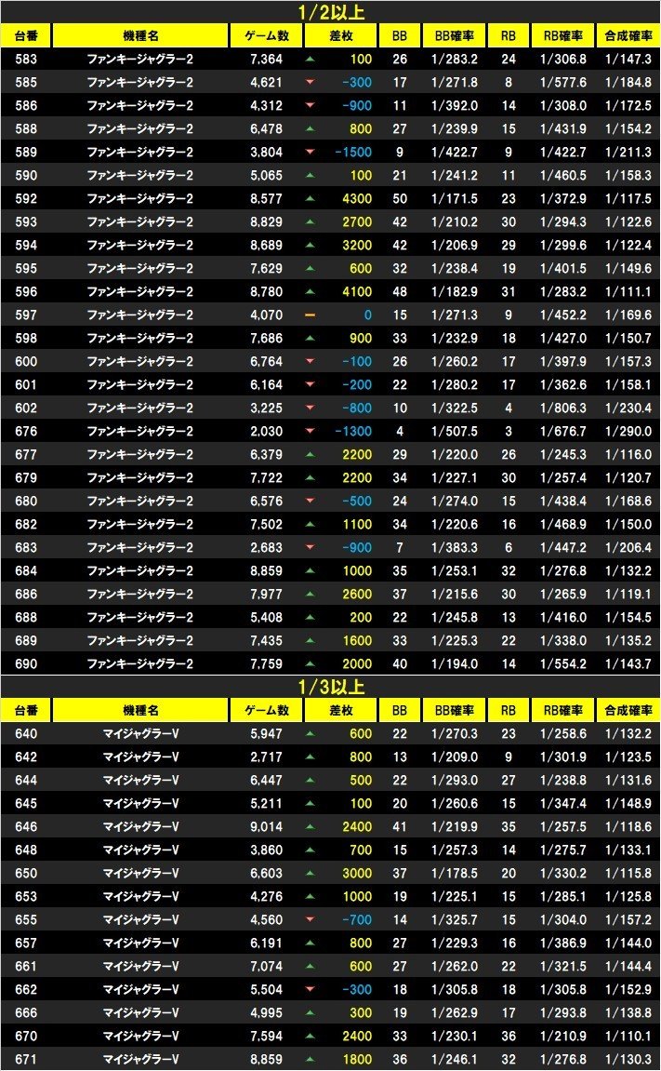Image resolution: width=661 pixels, height=1071 pixels.
Task: Click the green up arrow in row 677
Action: tap(311, 454)
